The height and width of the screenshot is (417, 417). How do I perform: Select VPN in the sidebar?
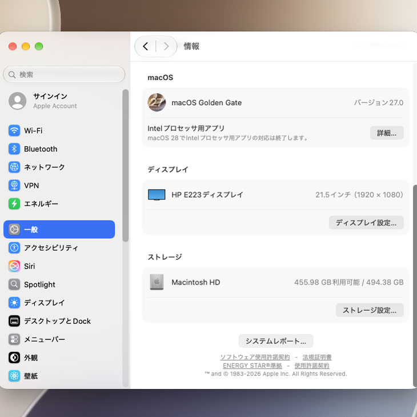pyautogui.click(x=59, y=185)
